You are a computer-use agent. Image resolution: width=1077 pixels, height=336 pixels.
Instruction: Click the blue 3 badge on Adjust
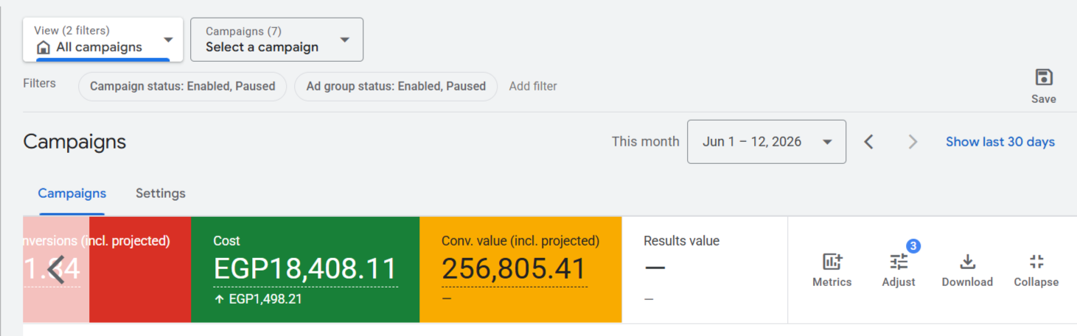[x=913, y=246]
